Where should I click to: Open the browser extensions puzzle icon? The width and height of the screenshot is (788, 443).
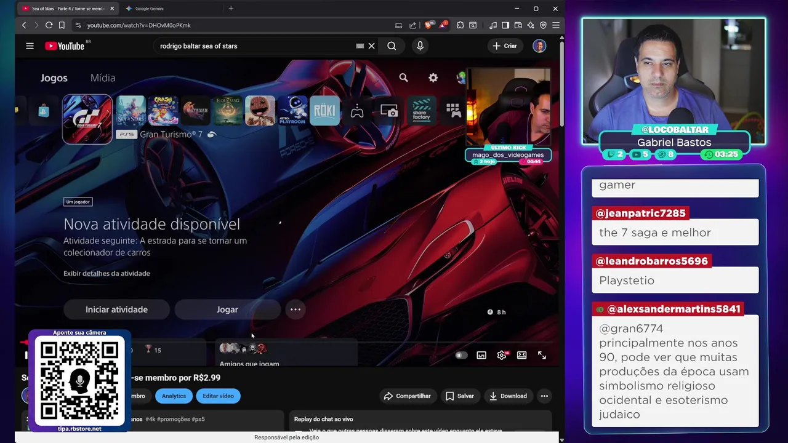tap(460, 25)
